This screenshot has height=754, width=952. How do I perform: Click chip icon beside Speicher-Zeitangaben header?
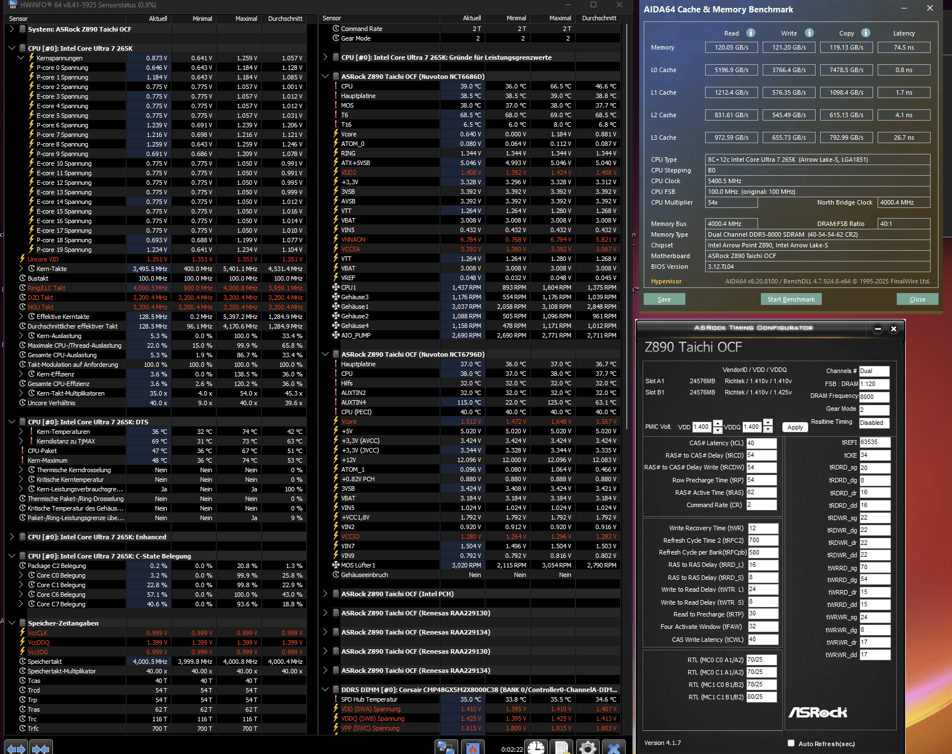coord(23,623)
